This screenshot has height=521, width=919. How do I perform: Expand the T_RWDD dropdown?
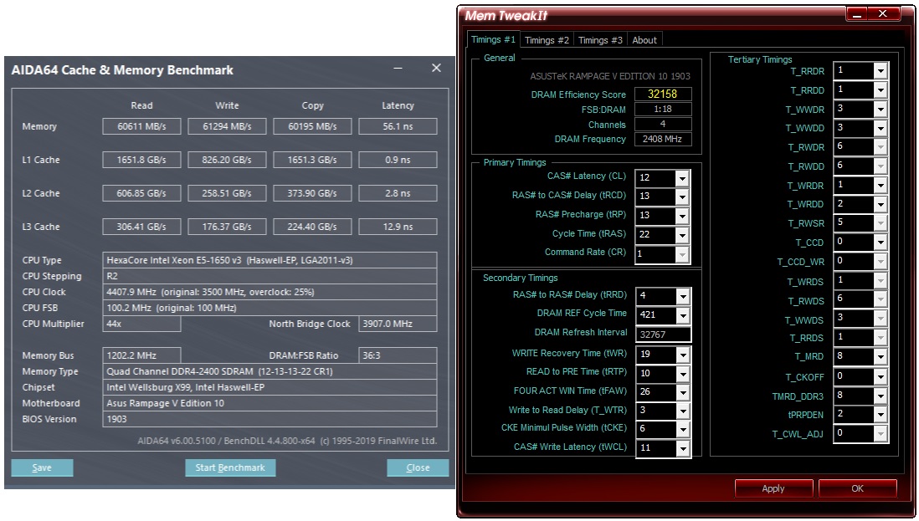tap(880, 166)
